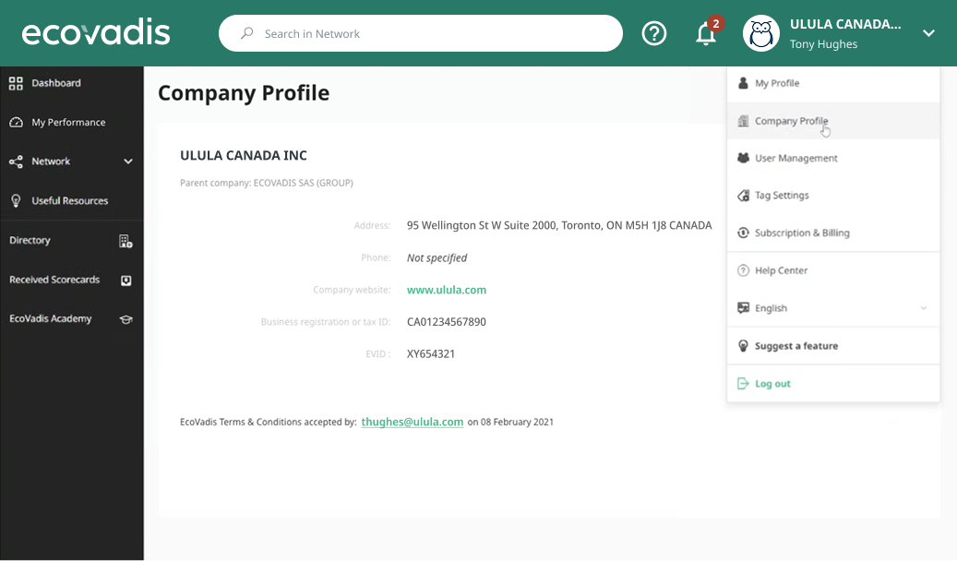Click the Company Profile building icon

click(743, 121)
